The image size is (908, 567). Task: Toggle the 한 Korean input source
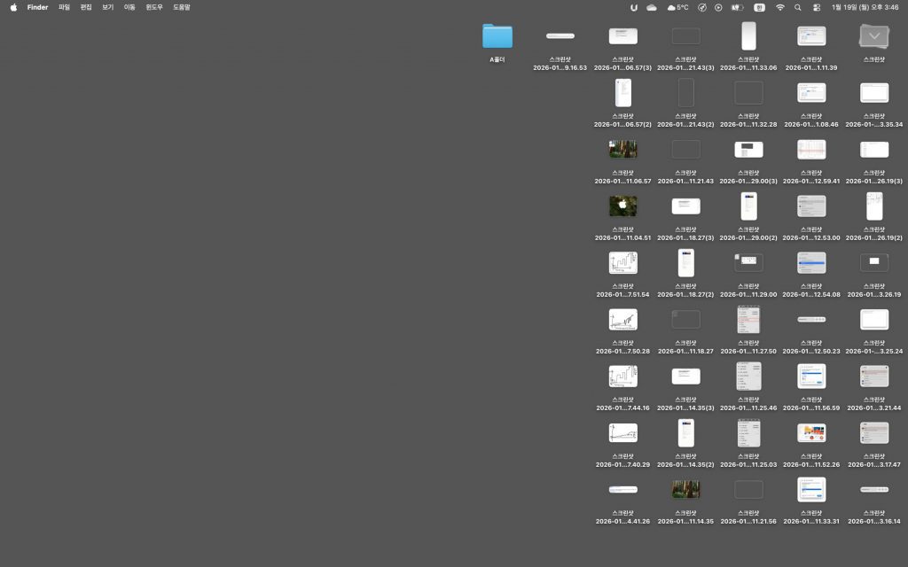pyautogui.click(x=759, y=7)
